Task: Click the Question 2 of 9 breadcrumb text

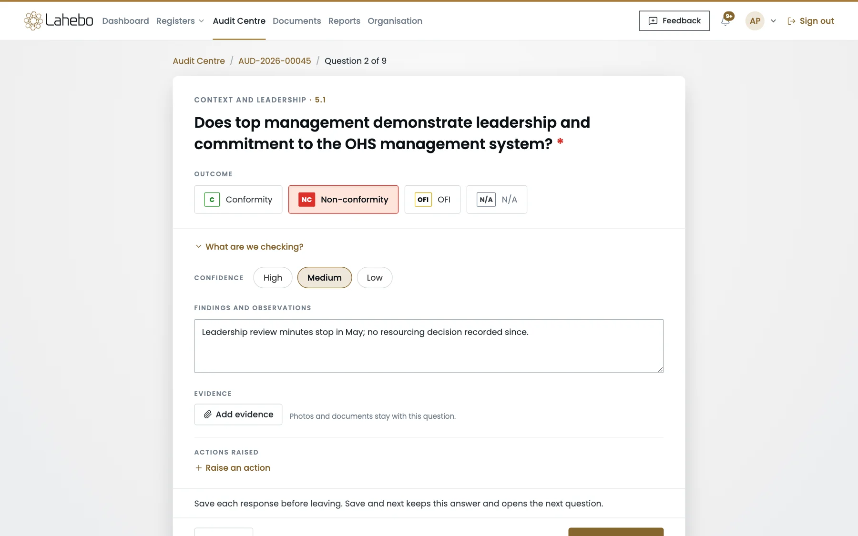Action: (356, 61)
